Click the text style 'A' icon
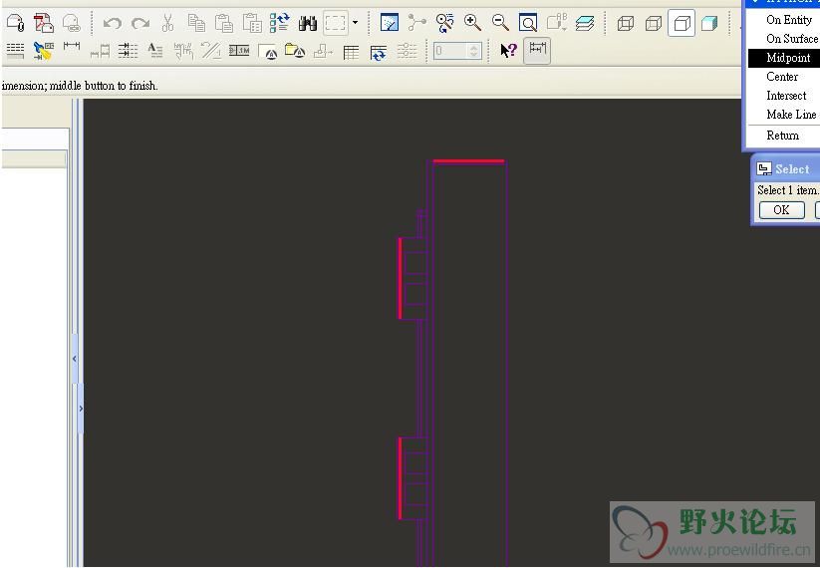 coord(155,51)
